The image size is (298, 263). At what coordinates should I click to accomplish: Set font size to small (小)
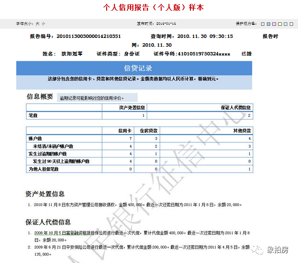[x=43, y=24]
